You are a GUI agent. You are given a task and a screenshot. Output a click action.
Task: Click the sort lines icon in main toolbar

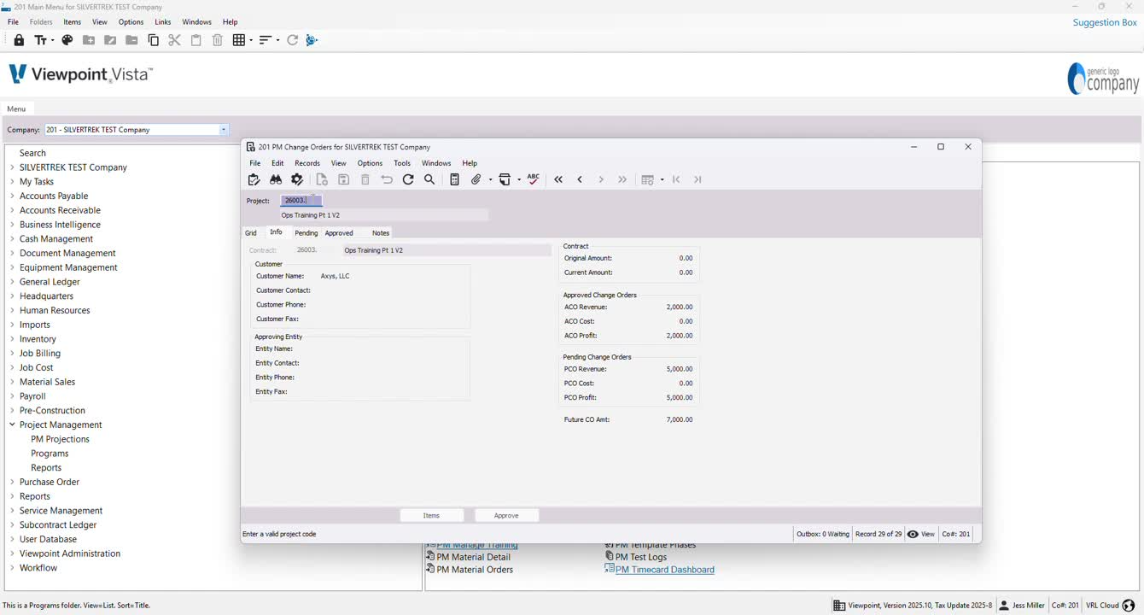coord(266,40)
